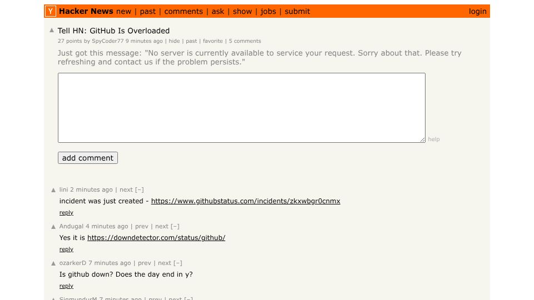Go to 'past' in the top navigation

click(x=147, y=12)
